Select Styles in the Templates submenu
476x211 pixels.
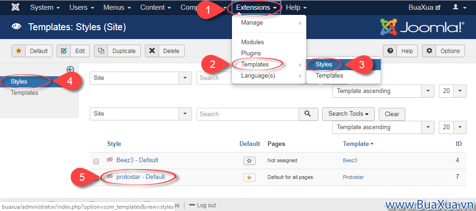344,64
